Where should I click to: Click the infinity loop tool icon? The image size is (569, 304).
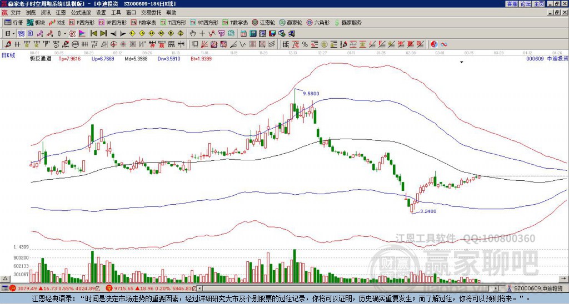(x=444, y=44)
